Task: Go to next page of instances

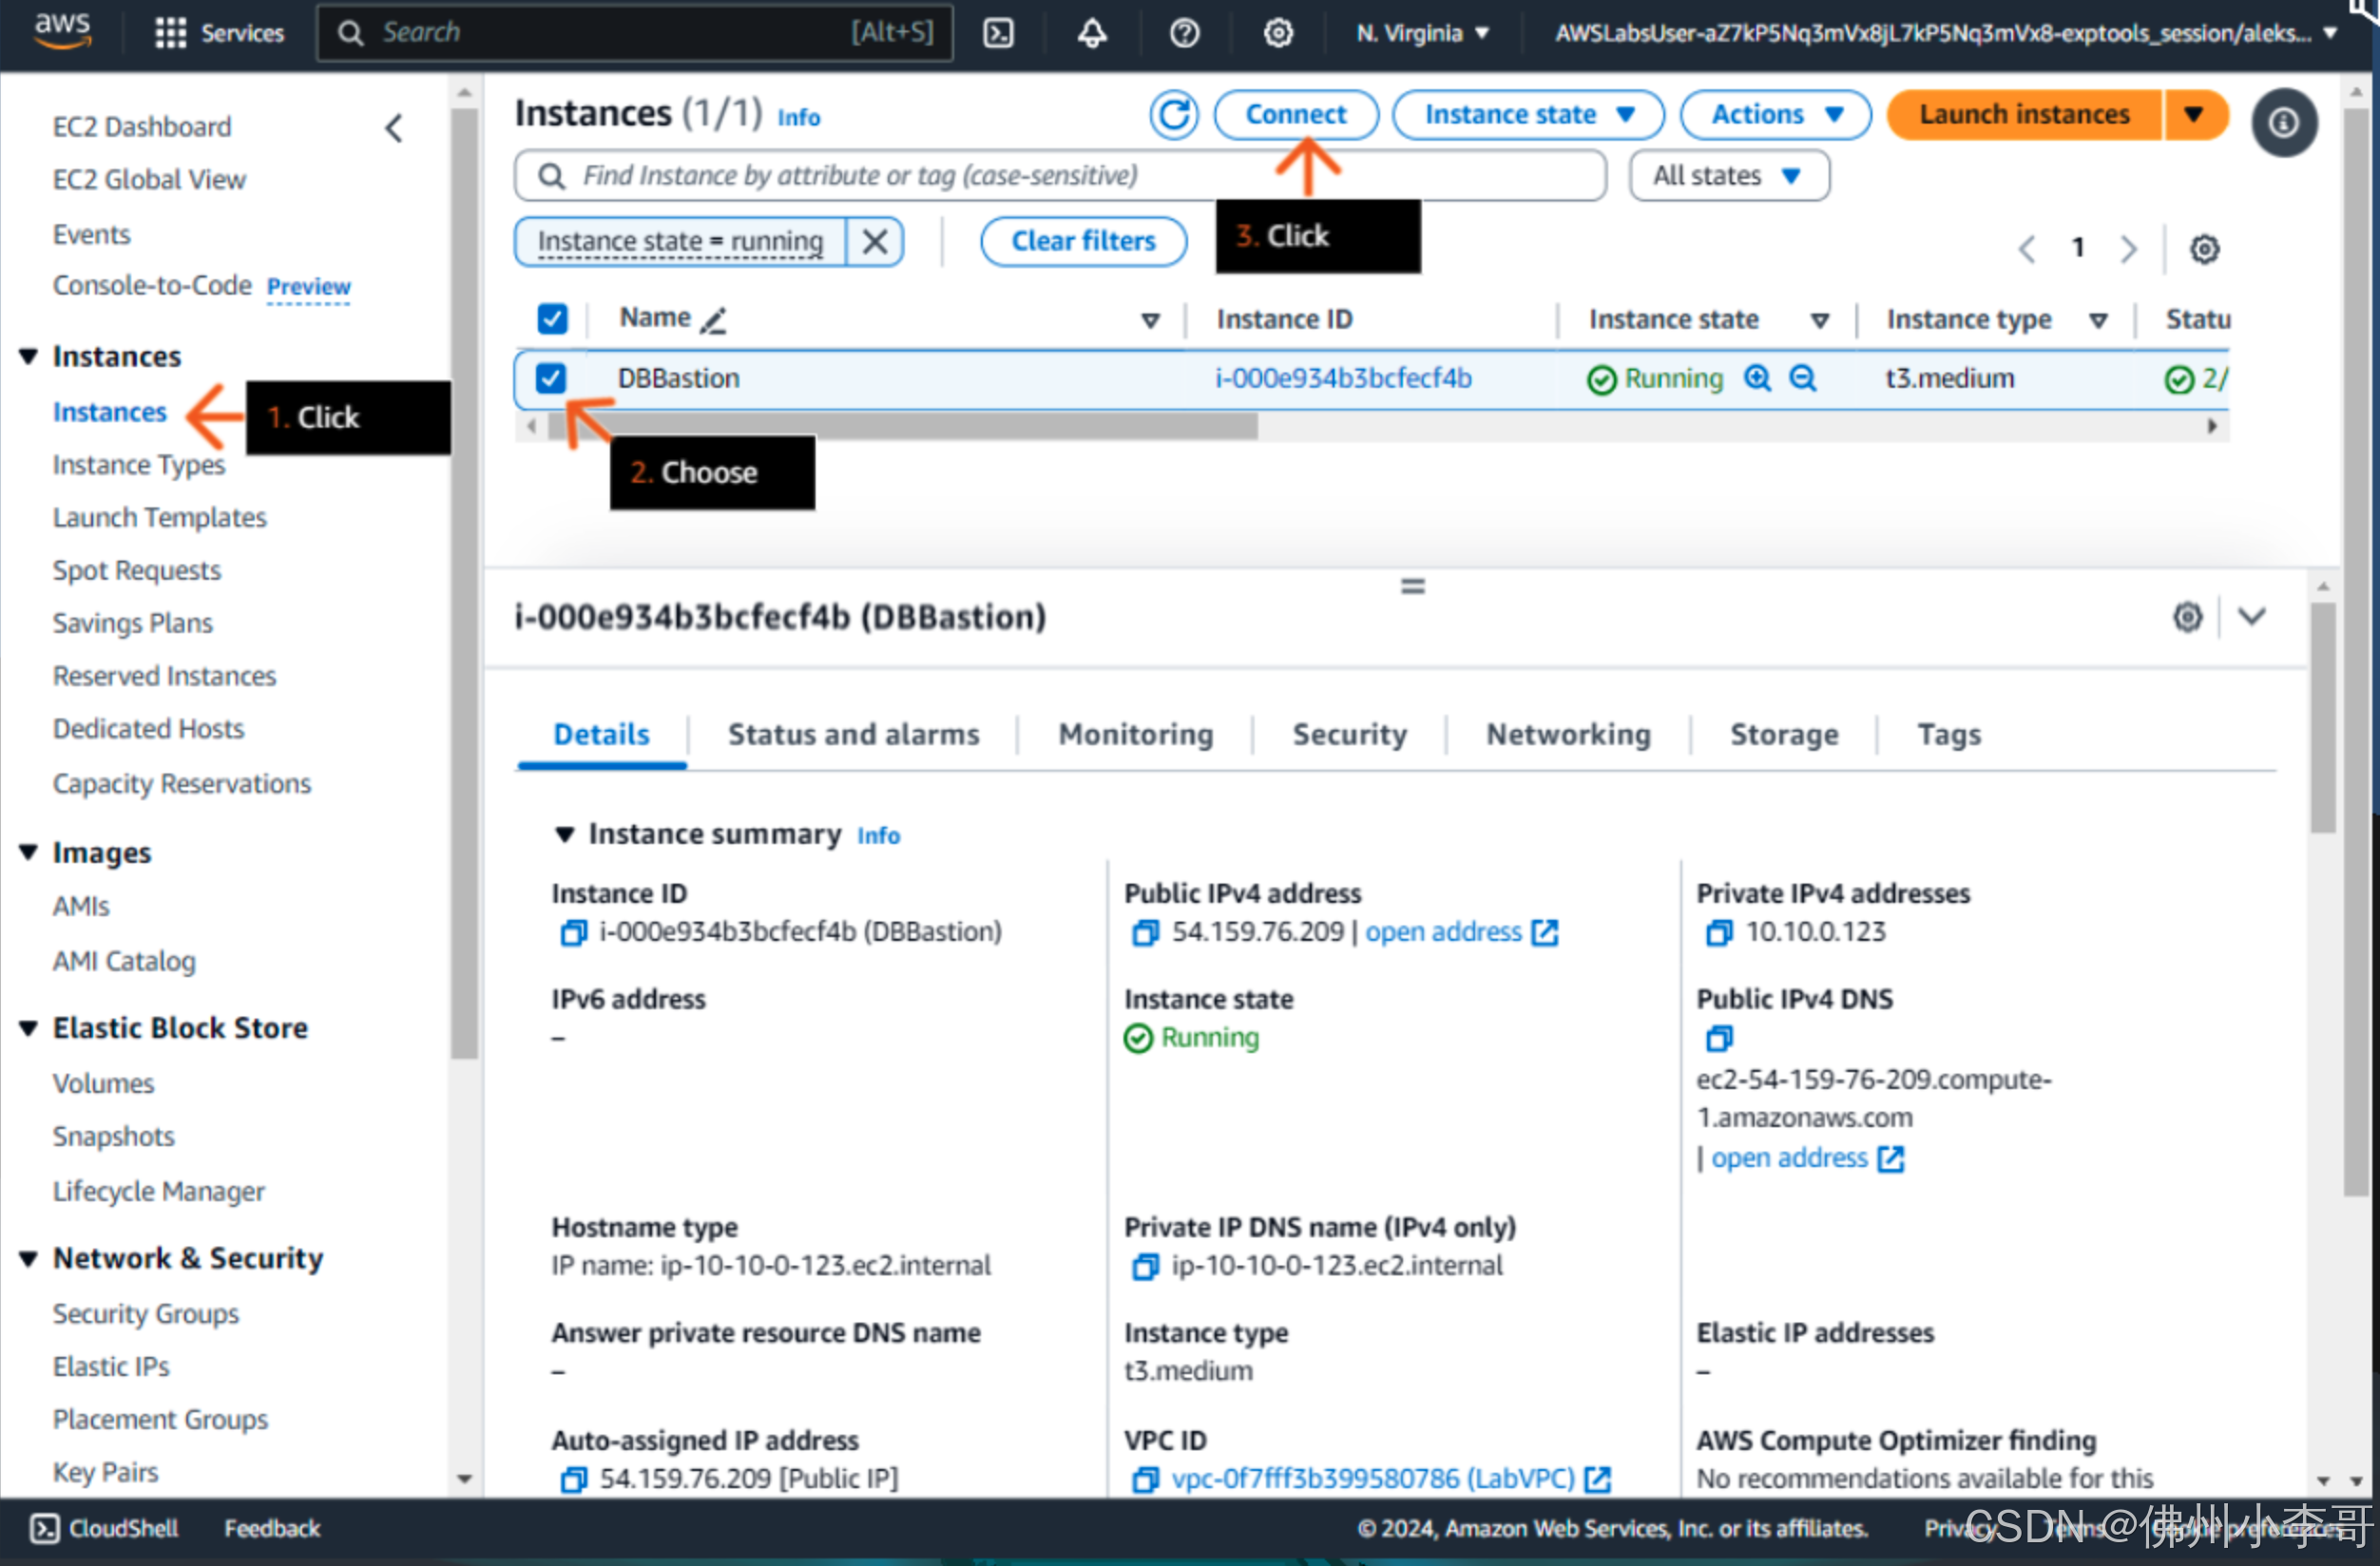Action: click(x=2128, y=248)
